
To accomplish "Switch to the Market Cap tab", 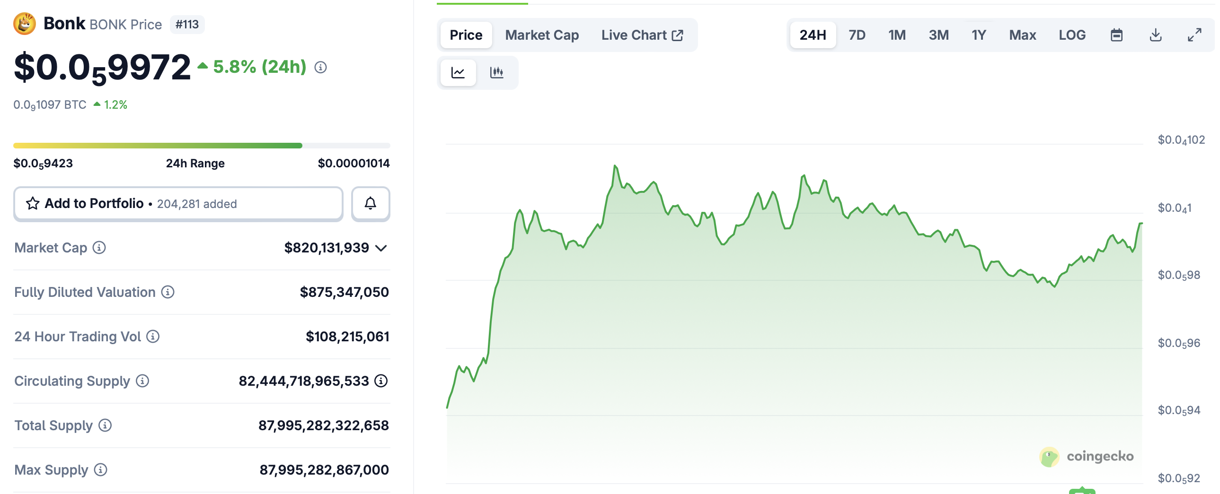I will pos(542,35).
